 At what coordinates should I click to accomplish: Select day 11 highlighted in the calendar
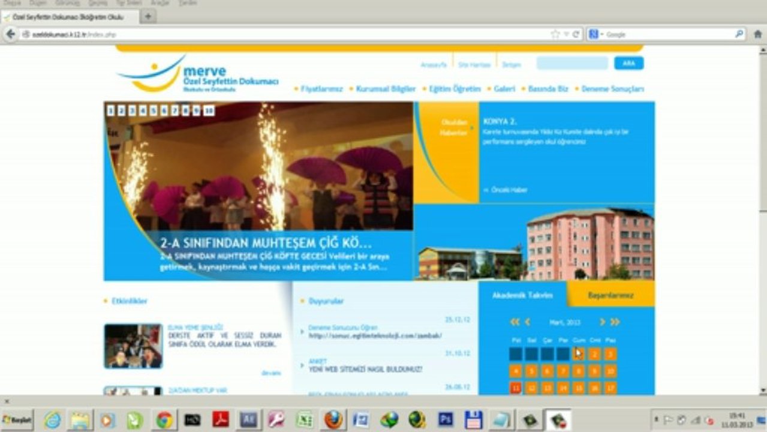pyautogui.click(x=516, y=388)
